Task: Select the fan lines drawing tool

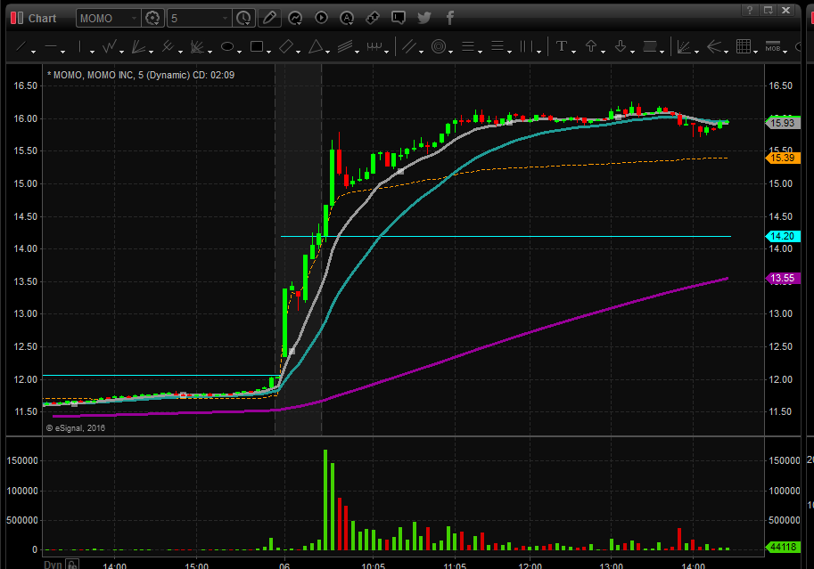Action: [138, 46]
